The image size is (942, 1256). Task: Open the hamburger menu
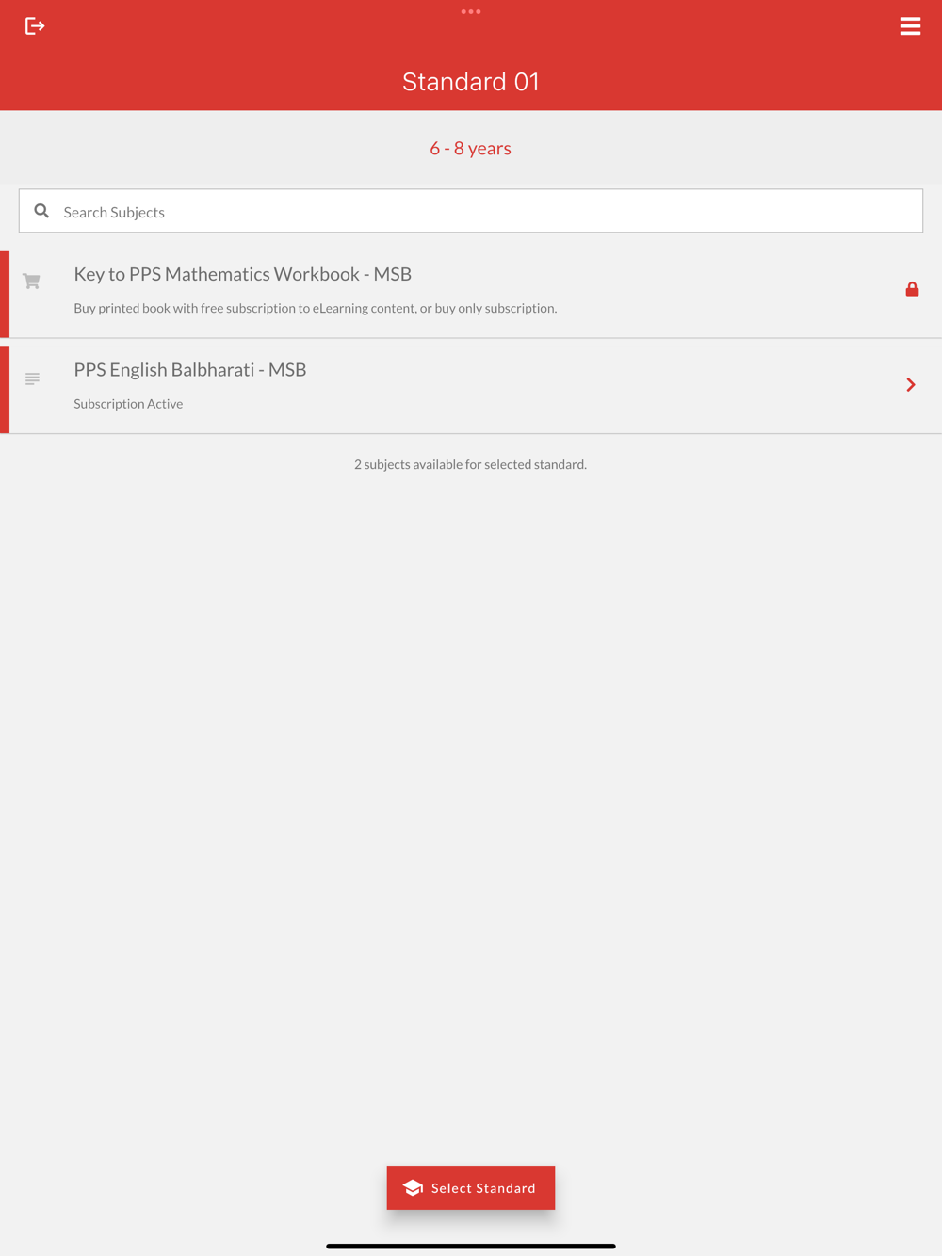(x=910, y=26)
